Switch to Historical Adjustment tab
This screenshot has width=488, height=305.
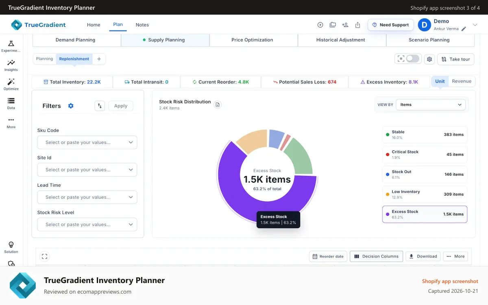pyautogui.click(x=342, y=40)
